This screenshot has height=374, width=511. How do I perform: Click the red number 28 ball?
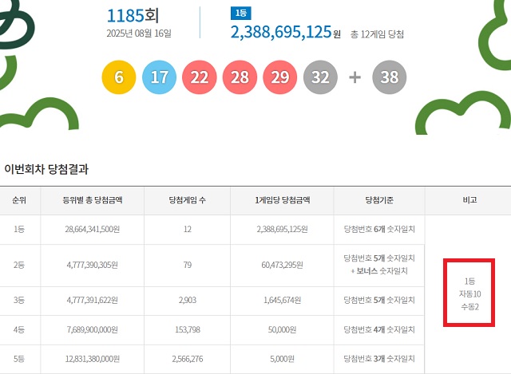240,77
